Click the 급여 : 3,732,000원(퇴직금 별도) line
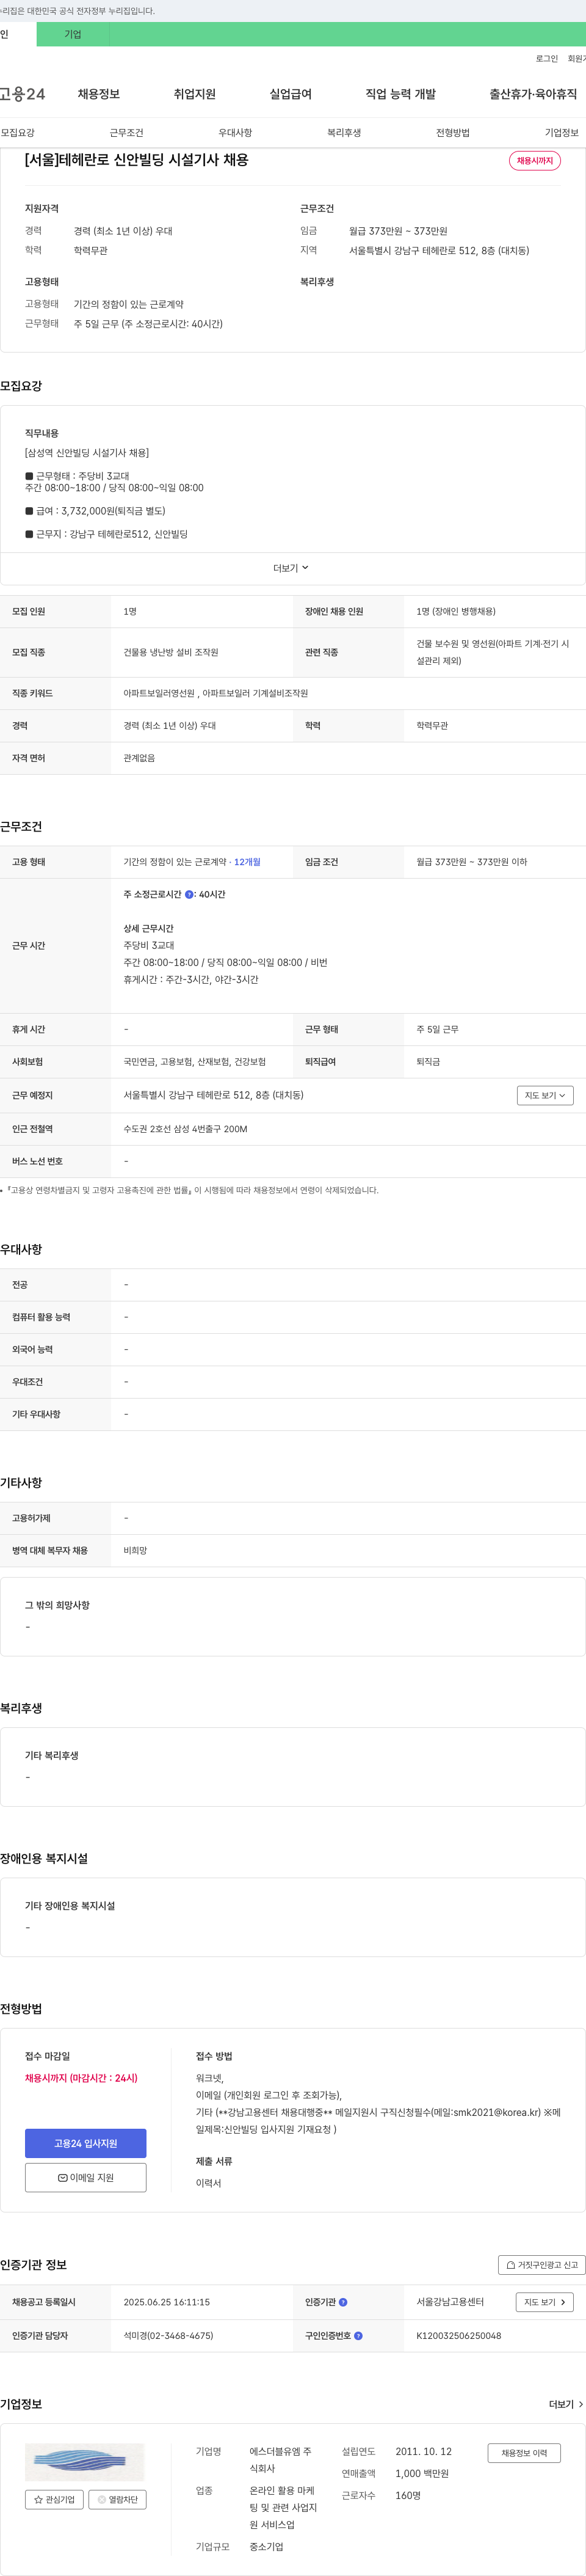 coord(96,512)
